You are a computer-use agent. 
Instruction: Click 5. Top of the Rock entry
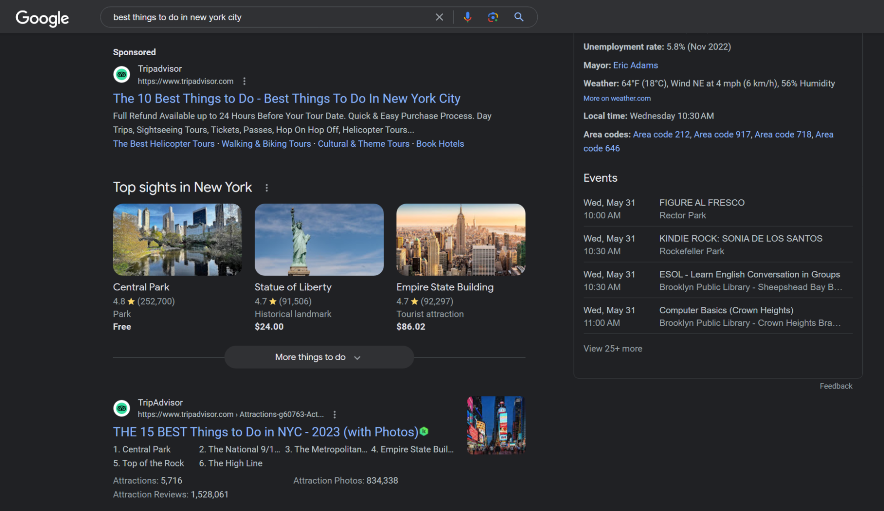click(149, 463)
